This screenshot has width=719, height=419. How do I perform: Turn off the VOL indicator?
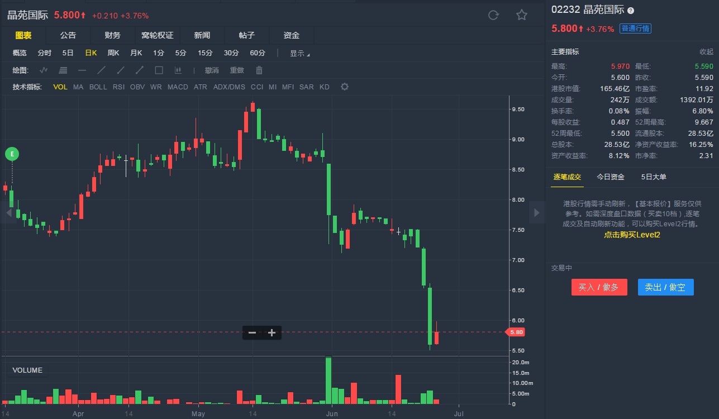coord(60,87)
